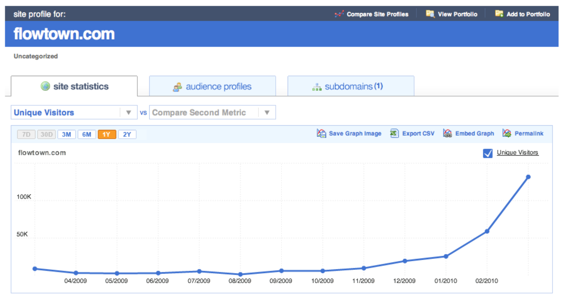
Task: Click the flowtown.com page title
Action: pyautogui.click(x=64, y=34)
